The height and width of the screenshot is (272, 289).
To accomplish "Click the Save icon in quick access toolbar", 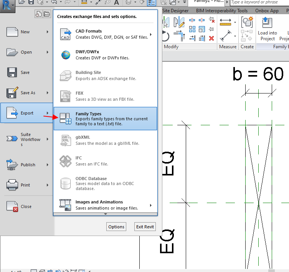I will pos(31,2).
